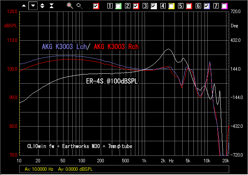Enable the green overlay 1 checkbox
Screen dimensions: 248x175
(x=118, y=6)
